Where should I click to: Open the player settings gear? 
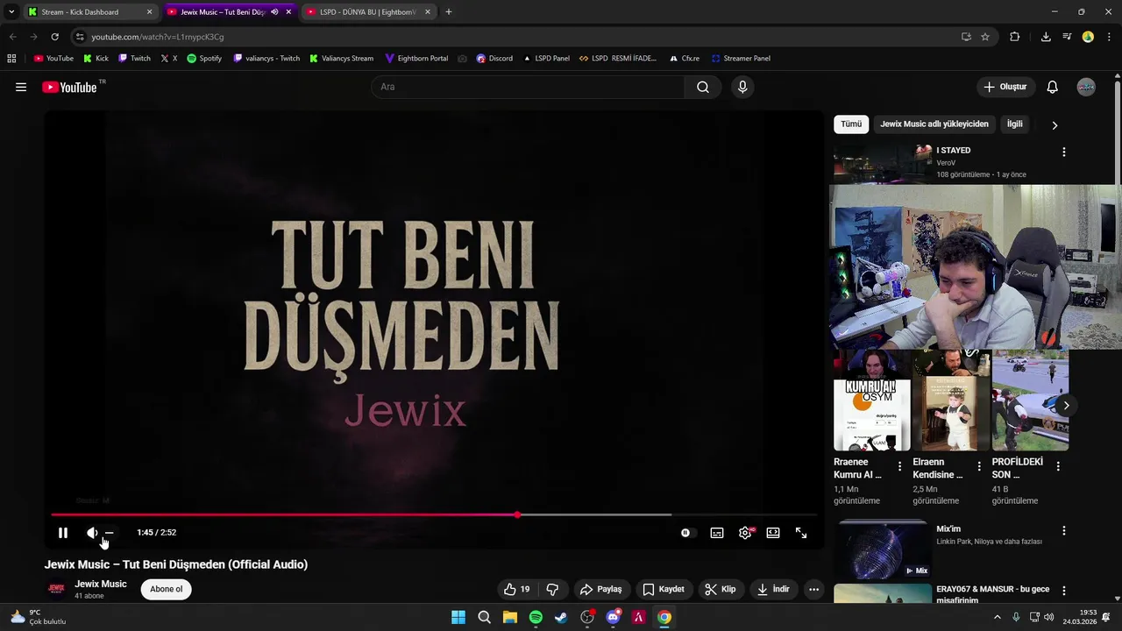coord(745,533)
